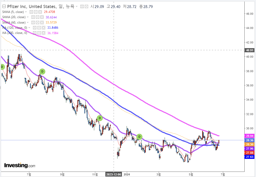This screenshot has height=177, width=256.
Task: Remove the SMMA (60, close) indicator
Action: pos(42,23)
